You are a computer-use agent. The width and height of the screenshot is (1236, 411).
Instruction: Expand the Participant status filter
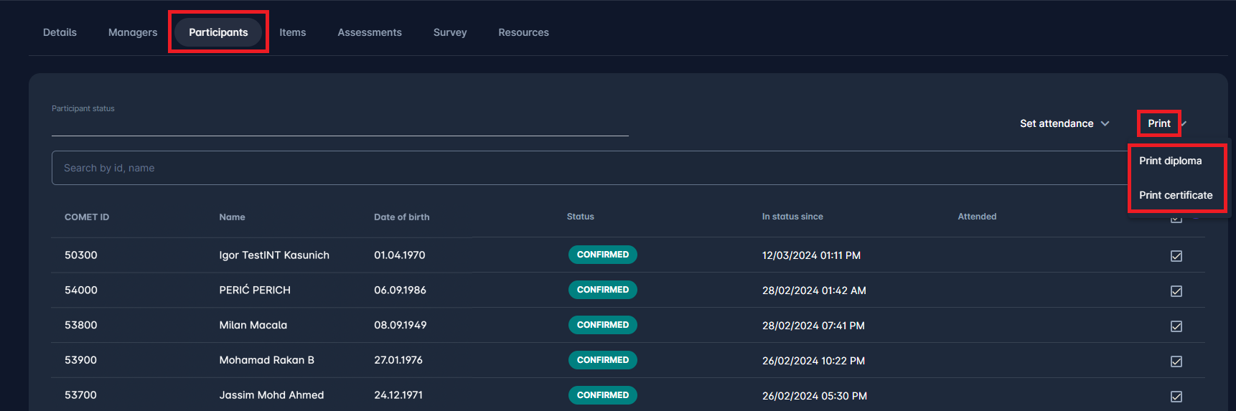tap(340, 123)
